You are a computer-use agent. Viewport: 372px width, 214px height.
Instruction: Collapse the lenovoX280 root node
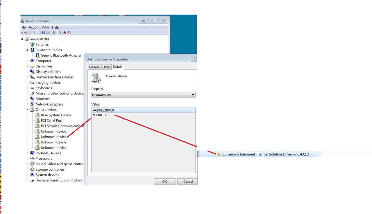(22, 39)
